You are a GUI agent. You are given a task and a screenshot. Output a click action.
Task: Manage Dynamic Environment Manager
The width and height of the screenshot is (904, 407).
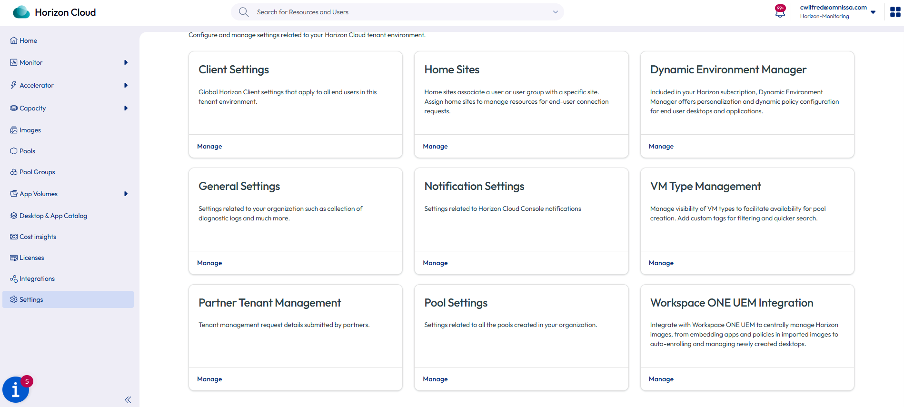[x=661, y=146]
